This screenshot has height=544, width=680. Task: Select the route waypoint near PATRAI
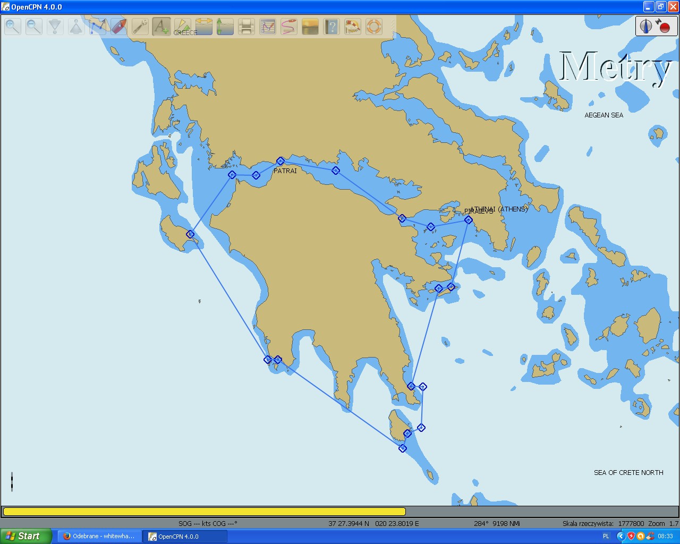point(280,161)
